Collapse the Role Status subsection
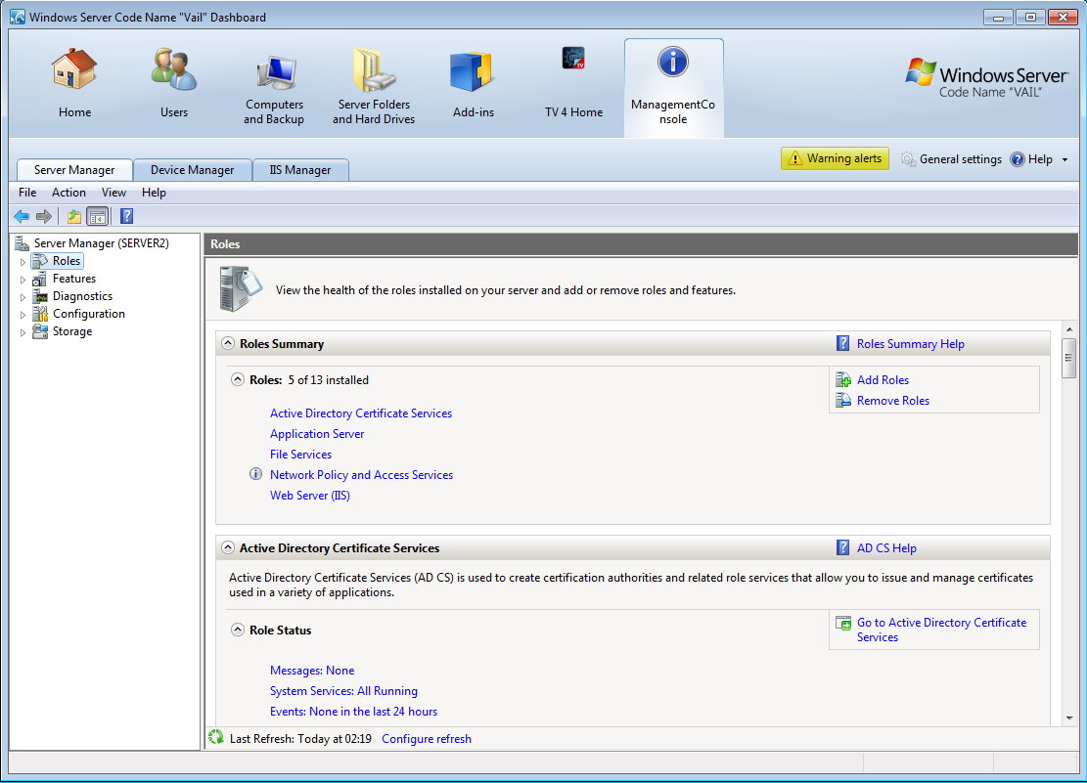This screenshot has height=783, width=1087. (238, 630)
